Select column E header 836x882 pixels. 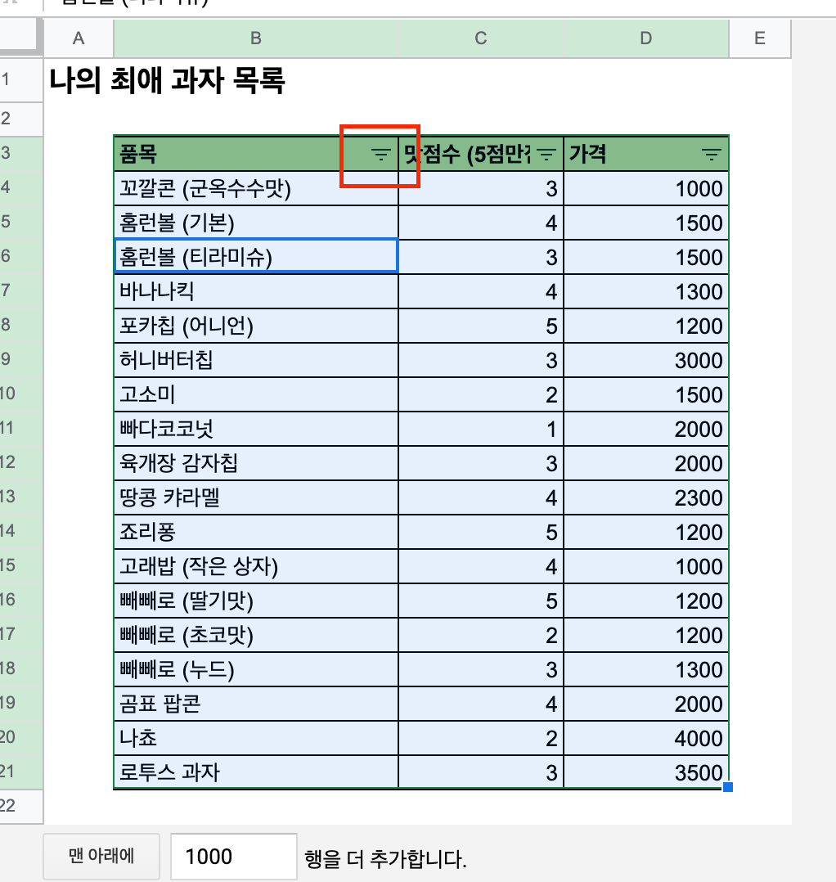click(760, 38)
